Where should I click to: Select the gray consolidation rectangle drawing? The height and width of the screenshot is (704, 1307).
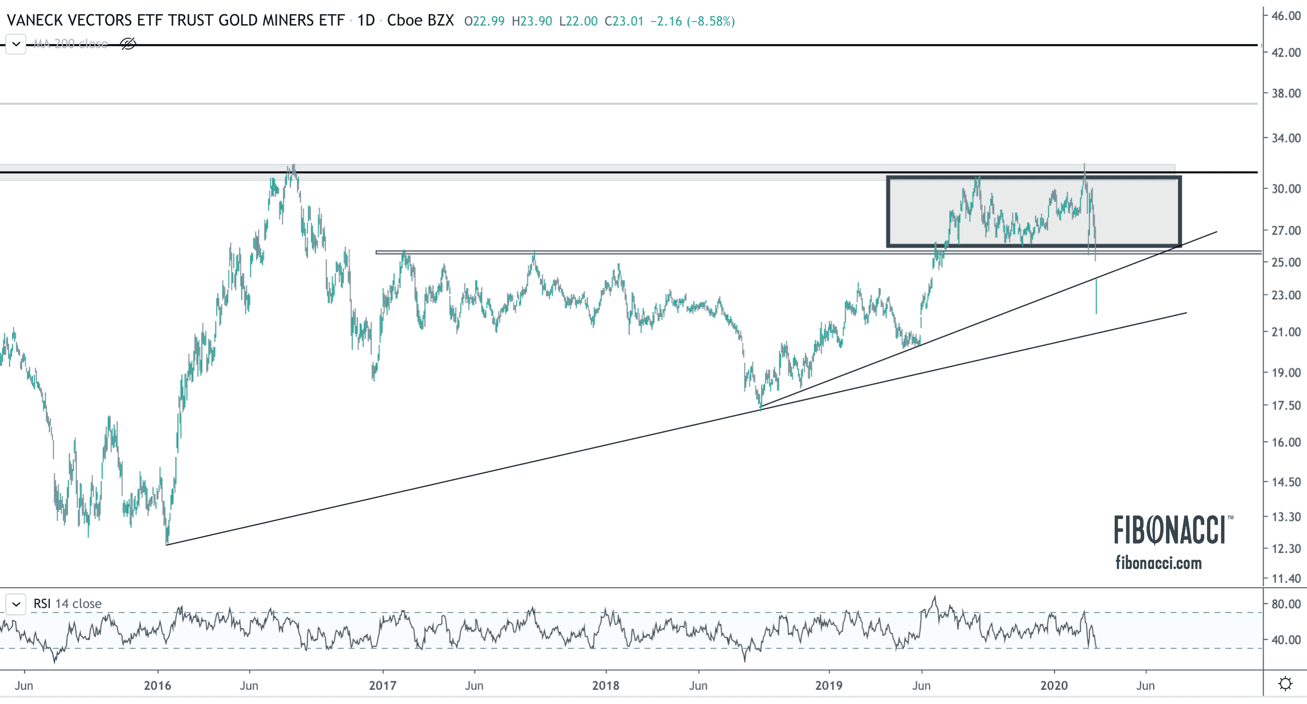point(1033,211)
